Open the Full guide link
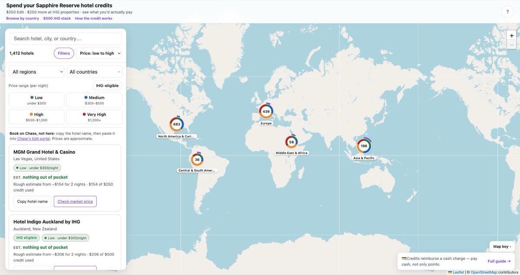The height and width of the screenshot is (275, 520). pyautogui.click(x=499, y=261)
